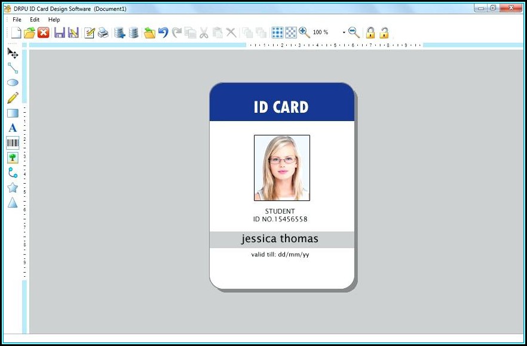Open the Help menu
527x346 pixels.
click(54, 20)
